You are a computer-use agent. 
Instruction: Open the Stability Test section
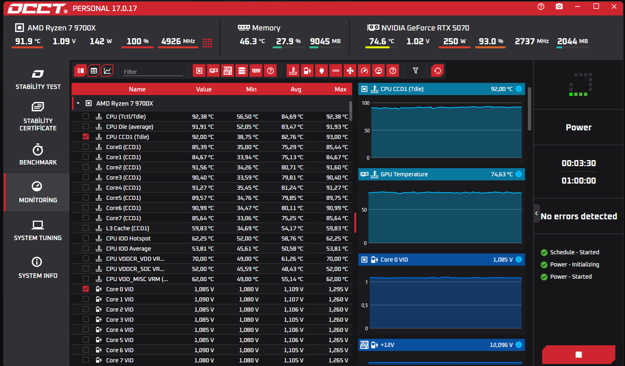38,80
